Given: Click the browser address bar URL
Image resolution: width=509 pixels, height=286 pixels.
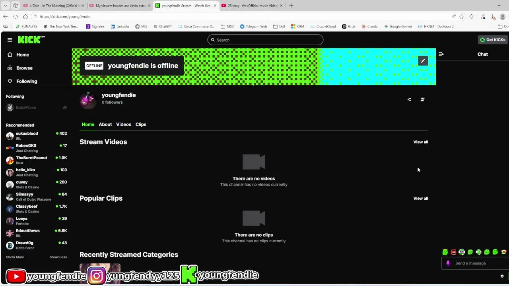Looking at the screenshot, I should click(65, 17).
